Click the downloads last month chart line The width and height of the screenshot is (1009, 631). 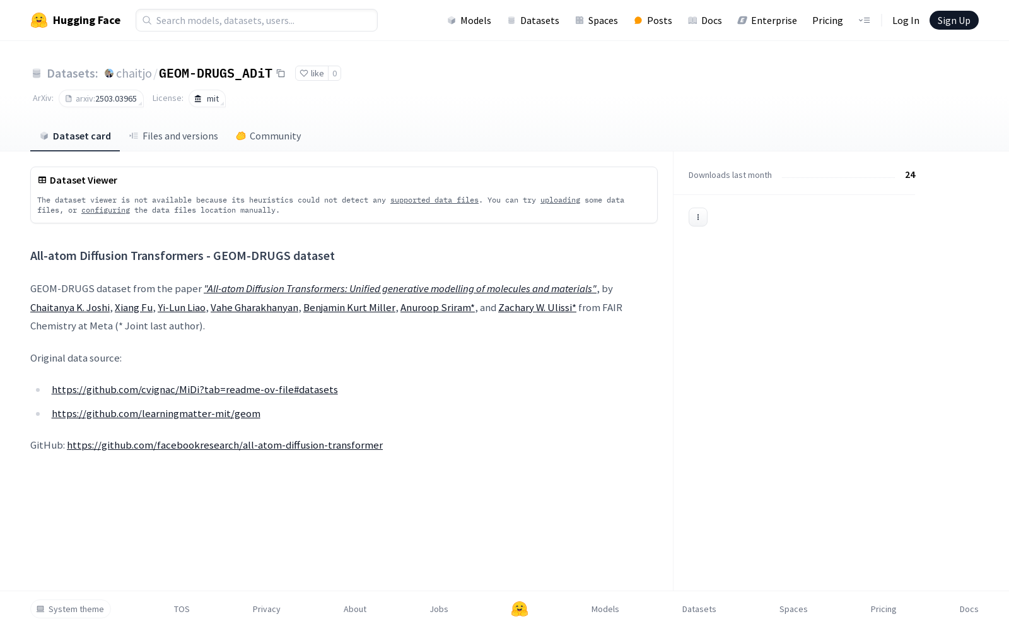(x=838, y=177)
